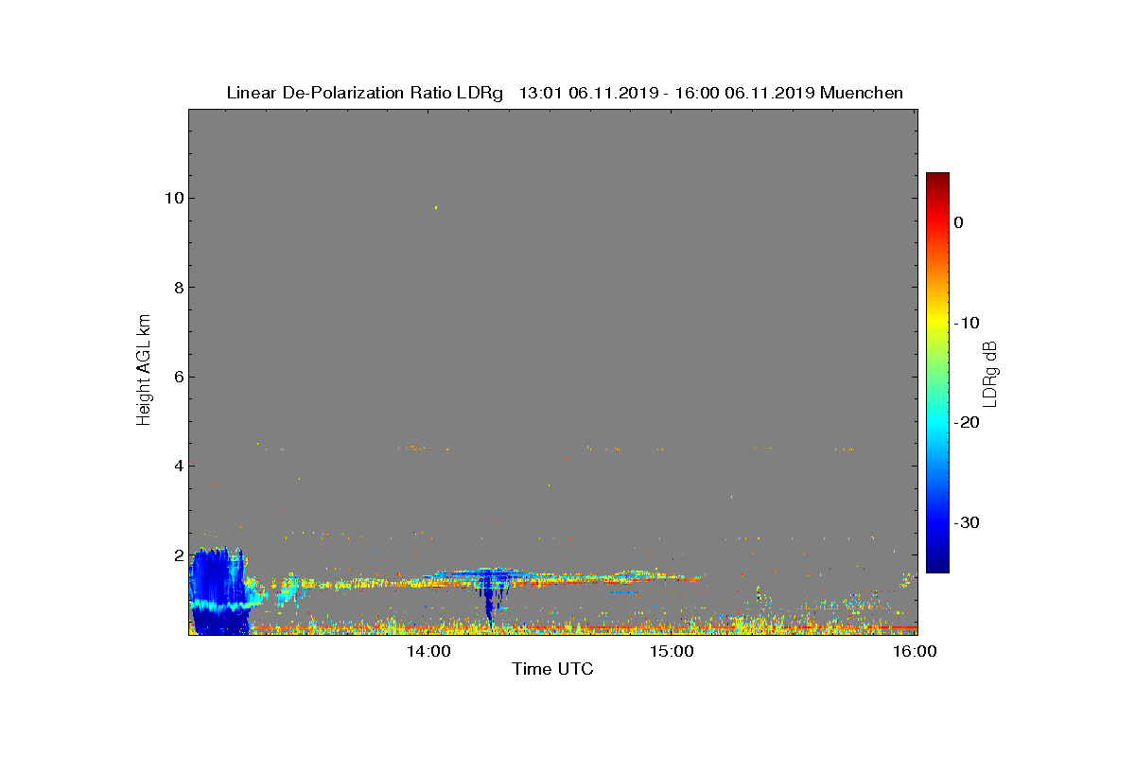Click the yellow section of the colorbar

(x=937, y=317)
